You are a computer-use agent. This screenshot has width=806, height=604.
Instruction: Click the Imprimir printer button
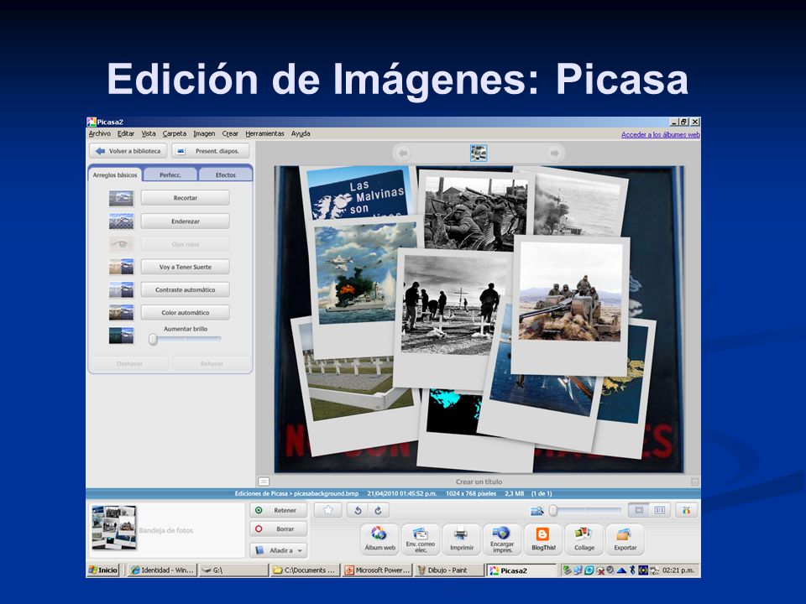point(462,539)
